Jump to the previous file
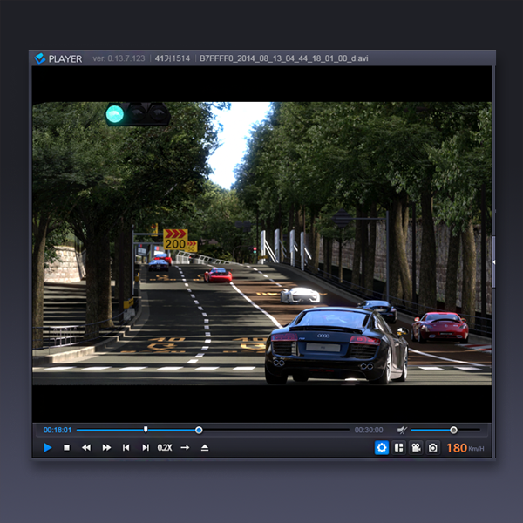The image size is (523, 523). click(x=126, y=448)
